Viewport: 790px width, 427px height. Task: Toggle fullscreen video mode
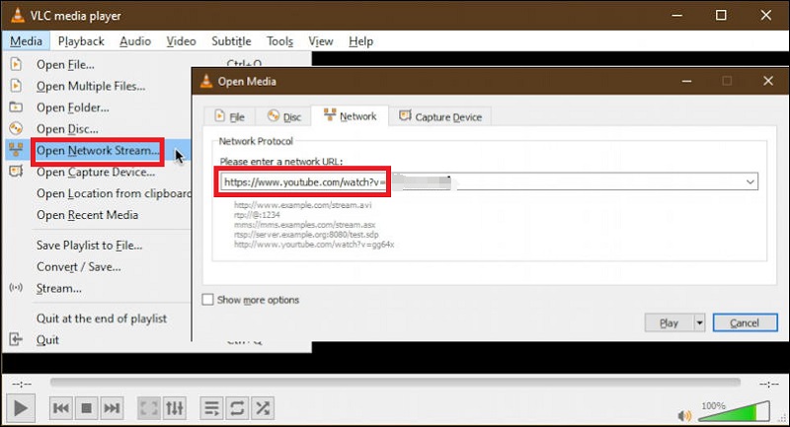point(148,407)
